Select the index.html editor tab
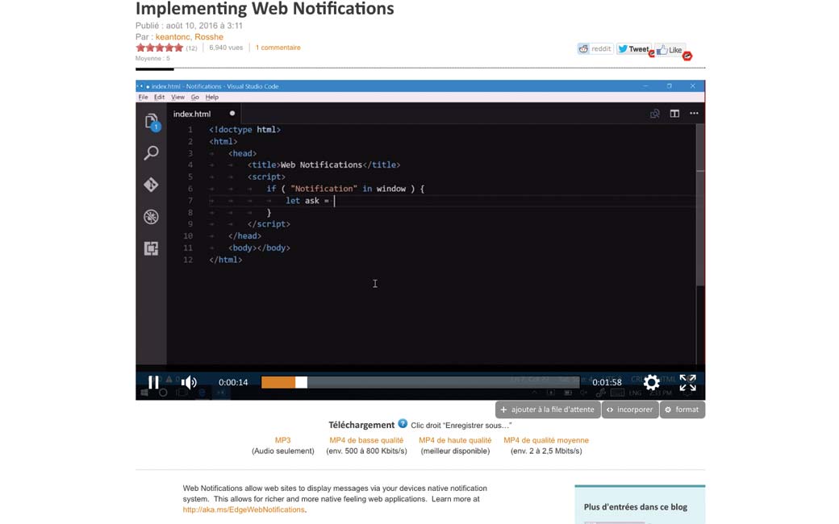 pyautogui.click(x=192, y=114)
